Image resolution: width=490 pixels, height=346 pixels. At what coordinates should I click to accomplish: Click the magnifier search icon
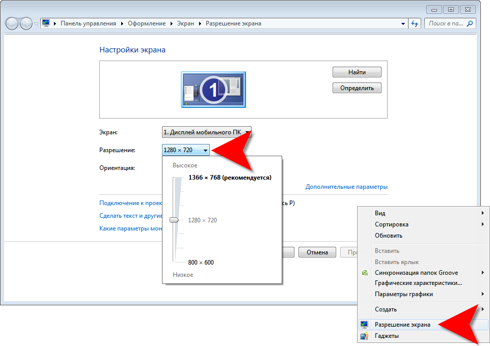[470, 23]
